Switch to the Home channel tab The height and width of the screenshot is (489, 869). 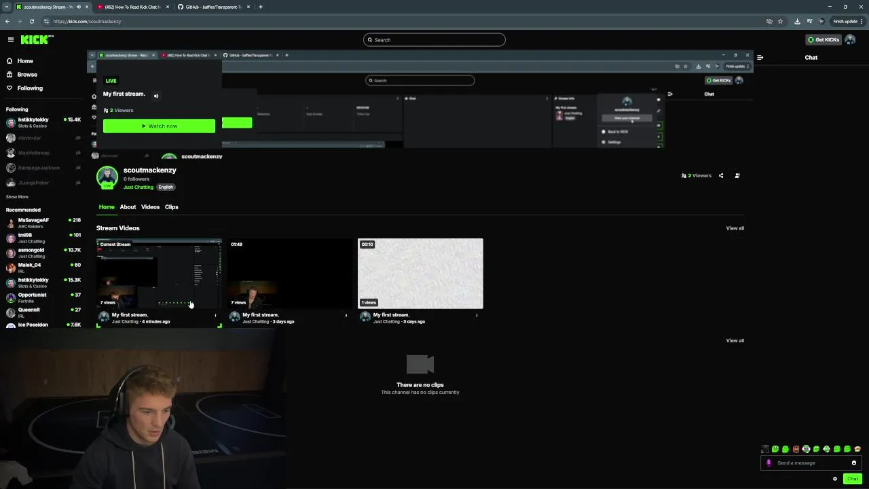pyautogui.click(x=107, y=207)
